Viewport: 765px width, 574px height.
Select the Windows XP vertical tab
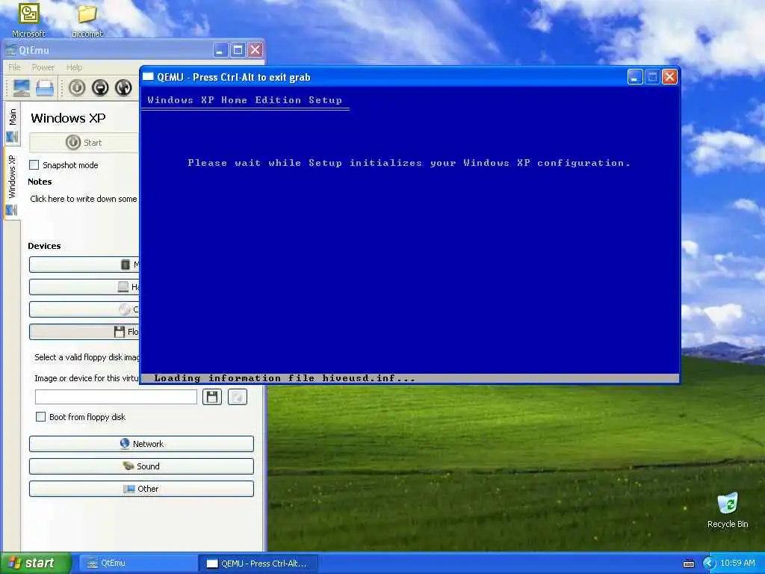pos(12,185)
